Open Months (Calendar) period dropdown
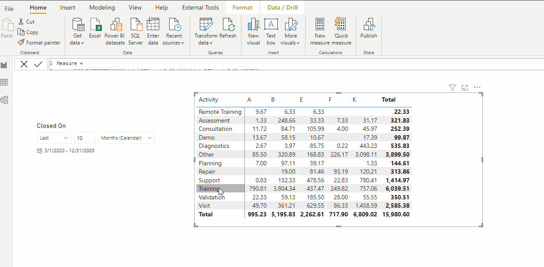 point(126,138)
